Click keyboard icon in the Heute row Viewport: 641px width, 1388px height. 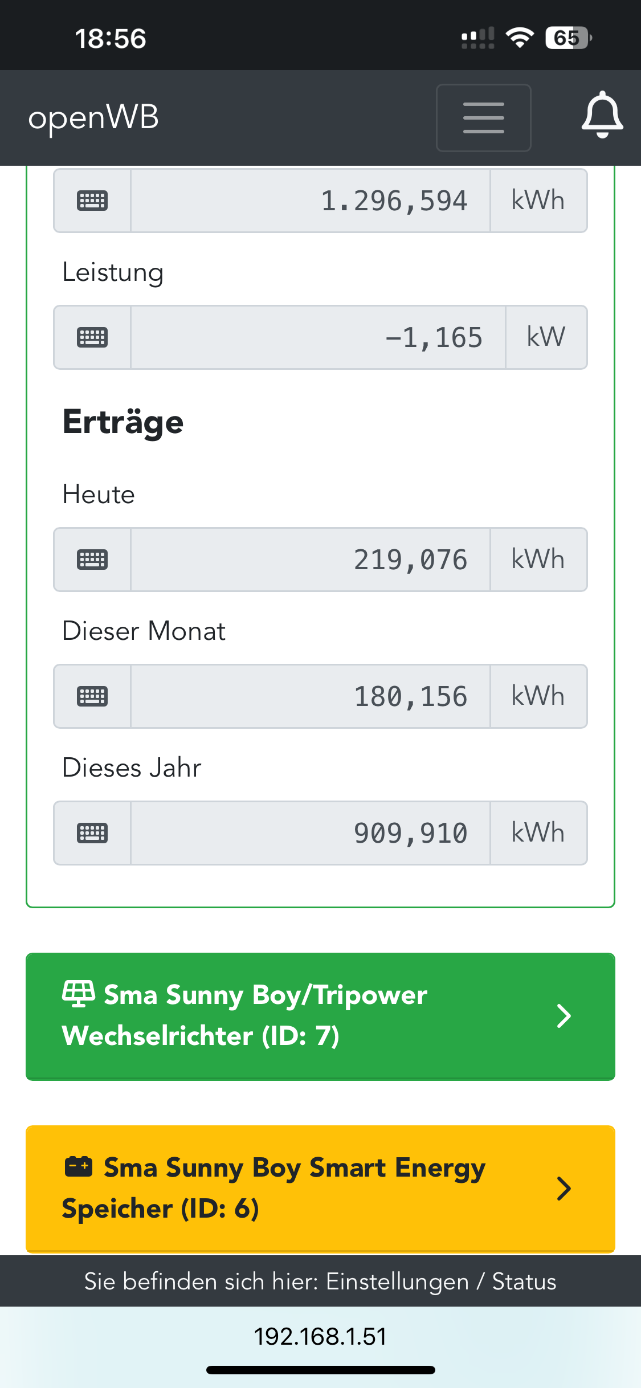(x=92, y=560)
